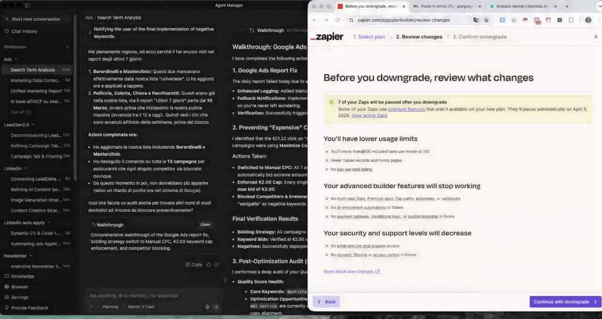The height and width of the screenshot is (319, 602).
Task: Bookmark this page with star icon
Action: pyautogui.click(x=486, y=20)
